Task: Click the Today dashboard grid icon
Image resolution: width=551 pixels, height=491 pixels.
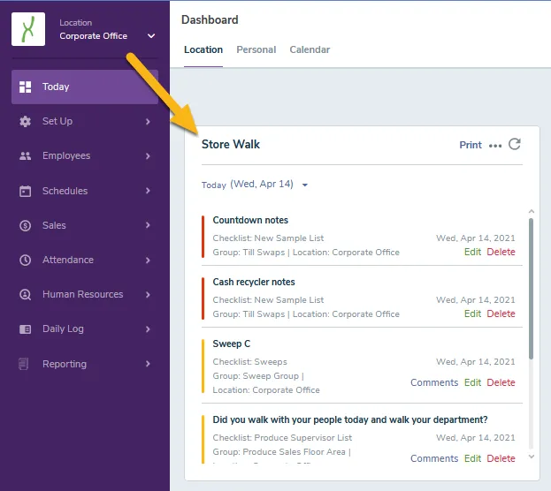Action: tap(25, 87)
